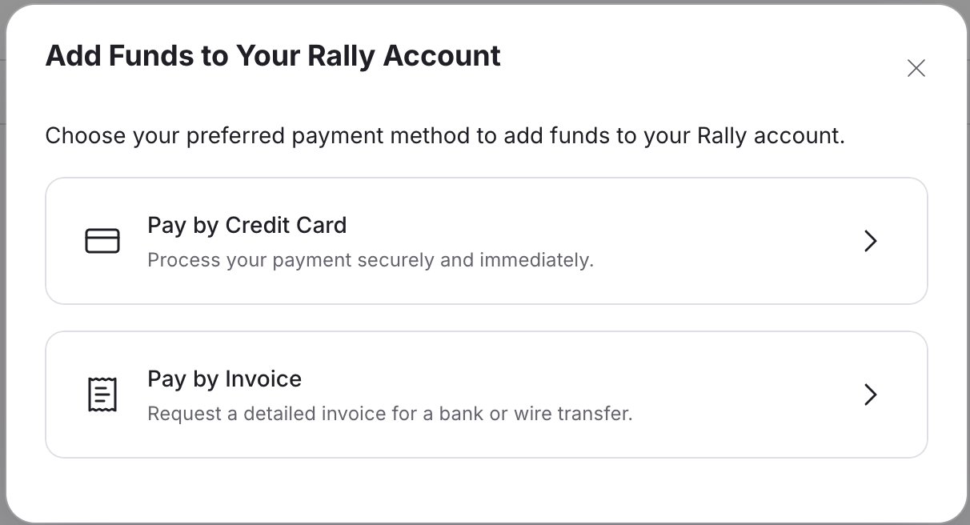Click the "Add Funds to Your Rally Account" heading
Screen dimensions: 970x525
click(x=273, y=56)
